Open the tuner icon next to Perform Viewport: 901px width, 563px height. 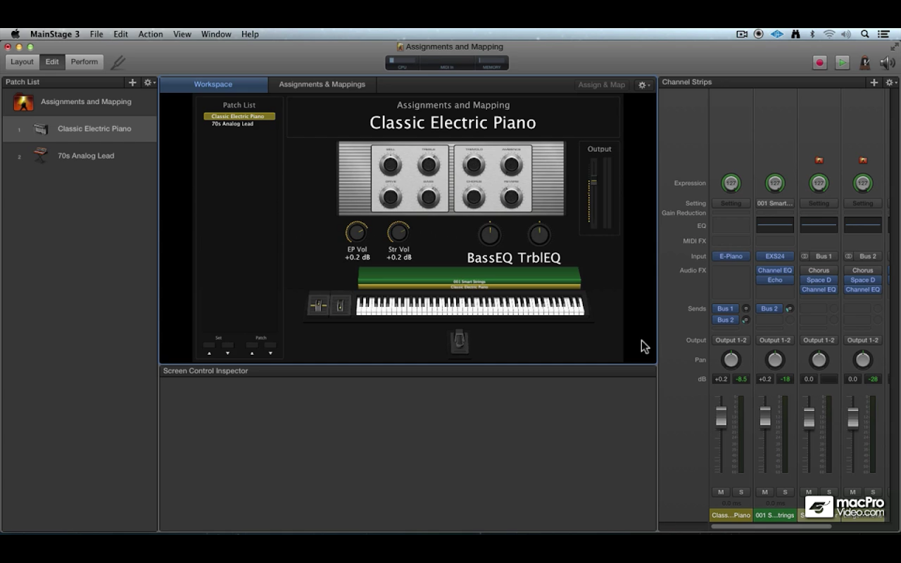click(118, 62)
